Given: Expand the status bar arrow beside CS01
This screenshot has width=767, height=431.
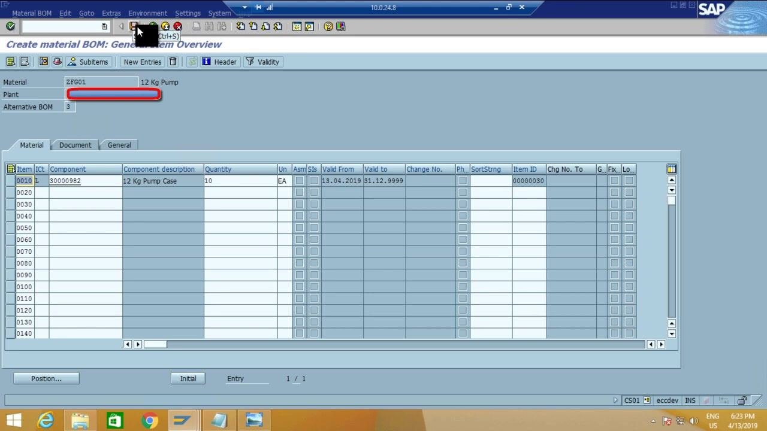Looking at the screenshot, I should [615, 400].
